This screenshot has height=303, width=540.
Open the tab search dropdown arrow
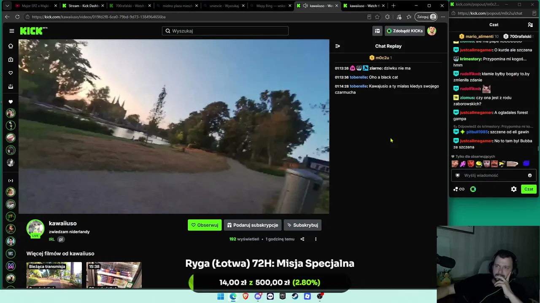pyautogui.click(x=7, y=6)
